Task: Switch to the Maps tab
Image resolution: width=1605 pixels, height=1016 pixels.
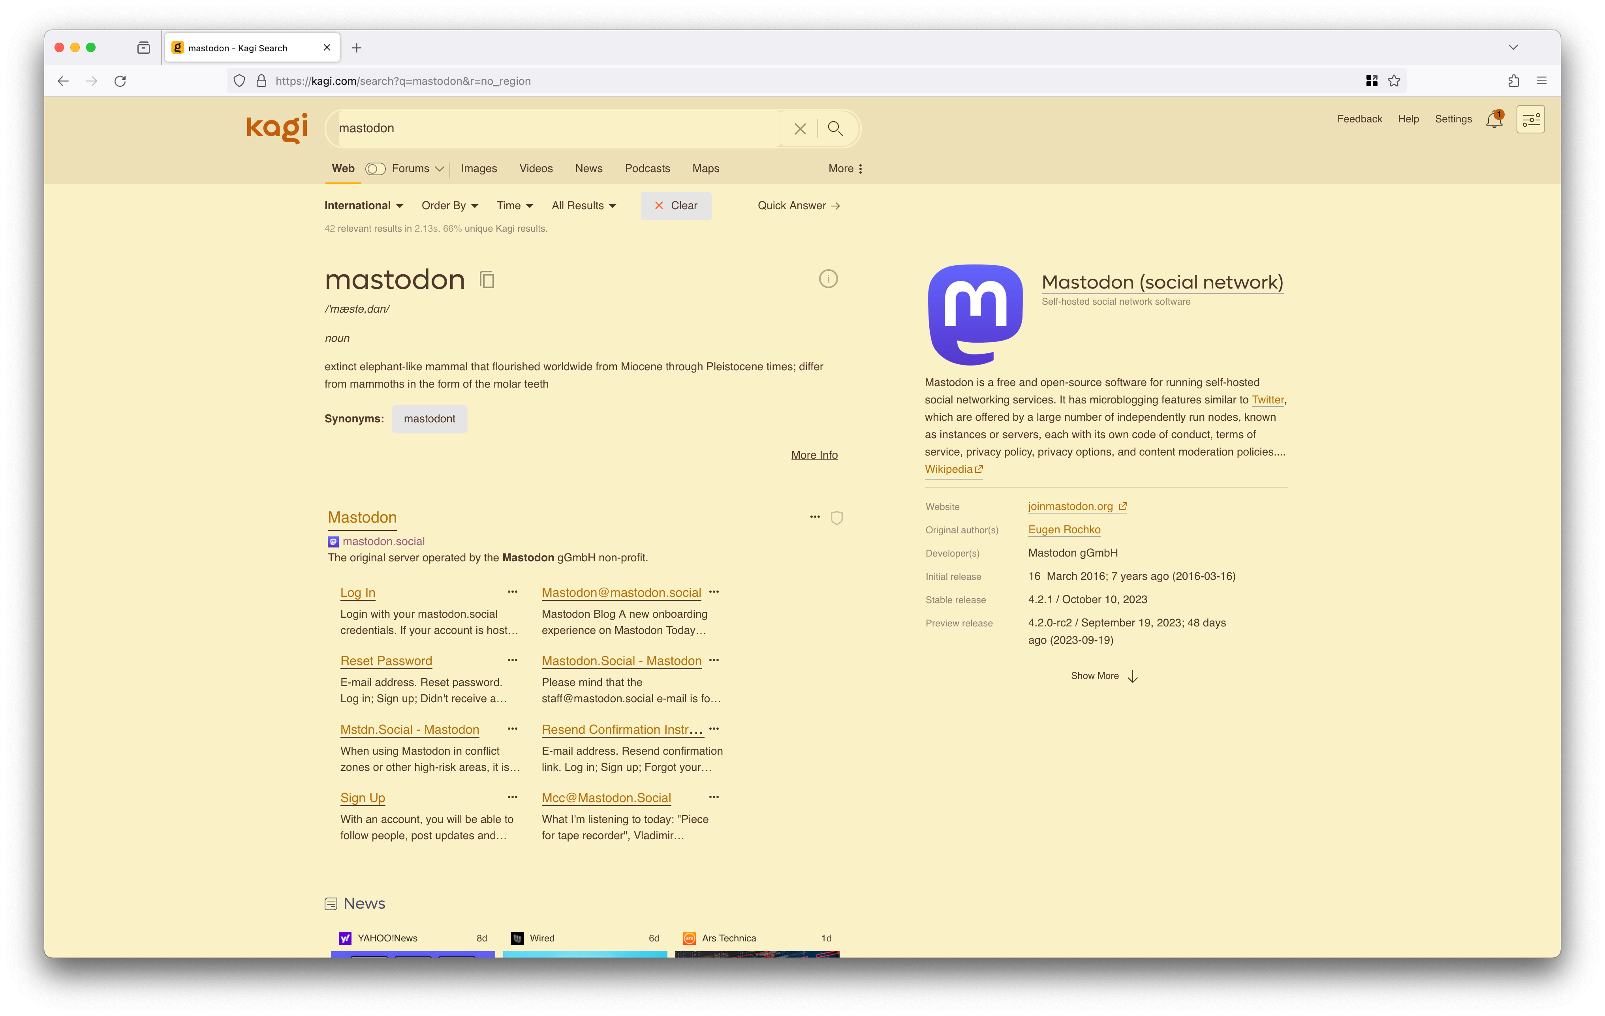Action: (705, 169)
